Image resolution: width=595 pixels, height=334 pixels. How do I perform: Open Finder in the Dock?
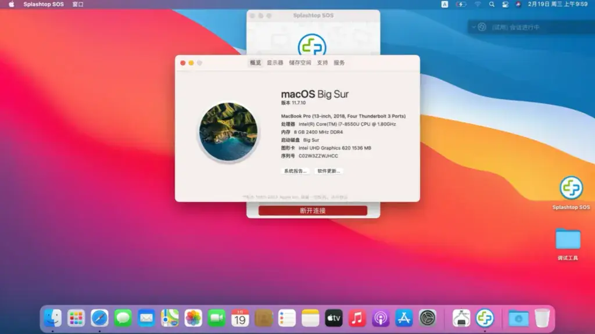(x=52, y=318)
